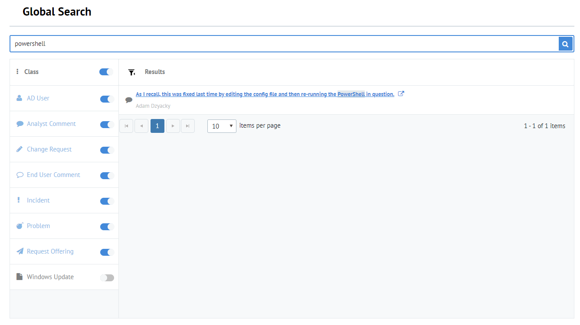Open the result in a new window via external link icon
580x325 pixels.
401,93
